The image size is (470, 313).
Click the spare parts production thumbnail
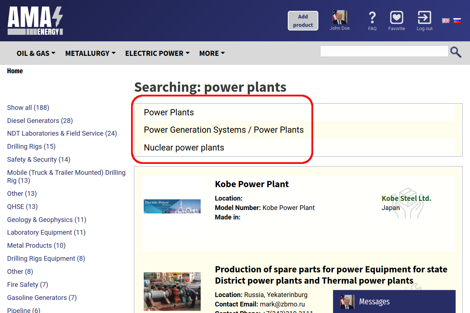click(x=172, y=292)
